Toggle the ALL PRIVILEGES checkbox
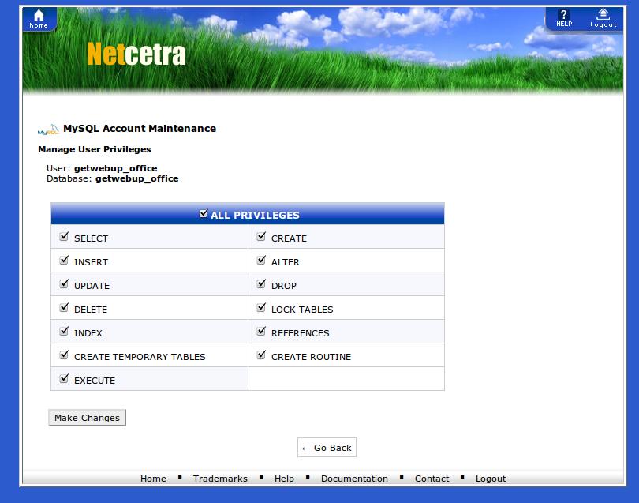The height and width of the screenshot is (503, 639). pos(204,214)
